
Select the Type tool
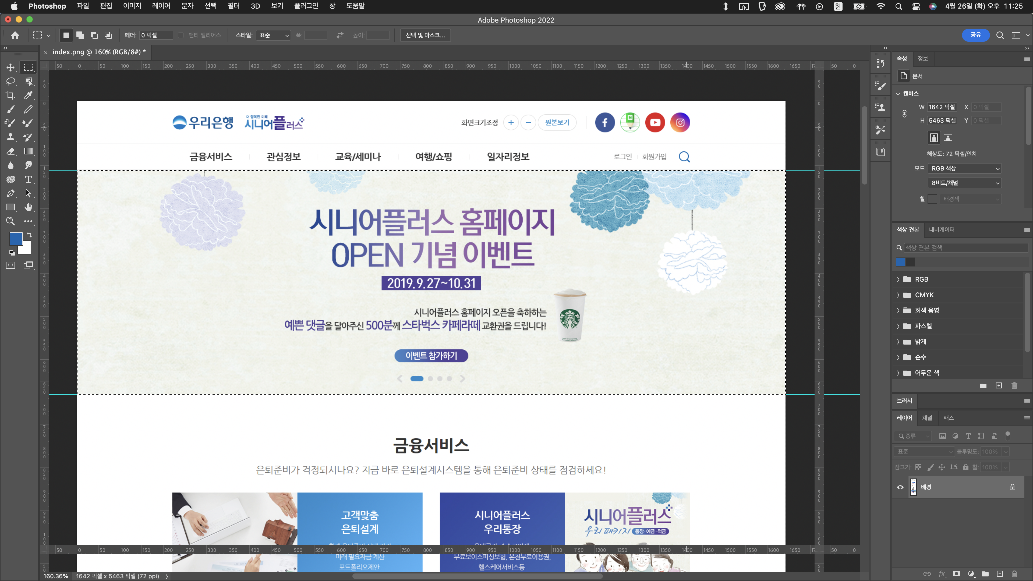28,179
